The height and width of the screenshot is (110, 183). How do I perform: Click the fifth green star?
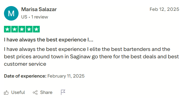pos(36,29)
